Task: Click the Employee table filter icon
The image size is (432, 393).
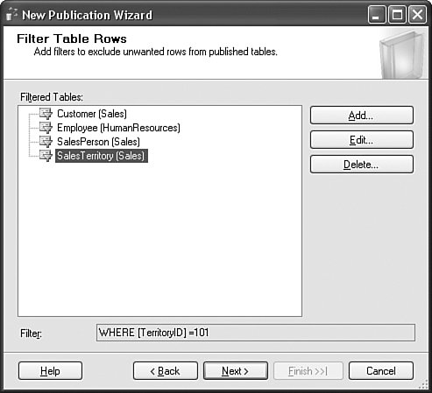Action: point(46,128)
